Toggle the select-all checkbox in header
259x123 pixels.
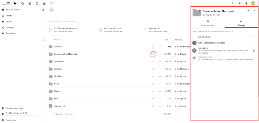pos(44,39)
